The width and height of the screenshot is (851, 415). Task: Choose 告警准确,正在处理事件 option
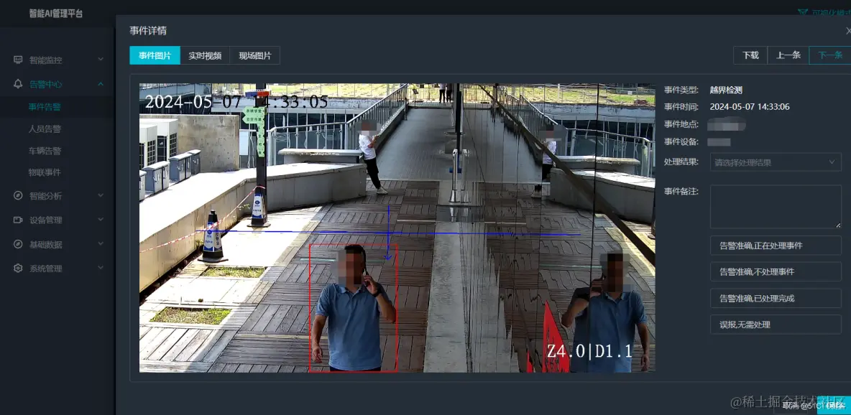[776, 246]
